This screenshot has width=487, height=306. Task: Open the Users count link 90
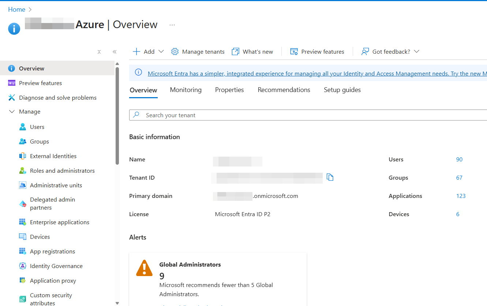click(x=459, y=159)
